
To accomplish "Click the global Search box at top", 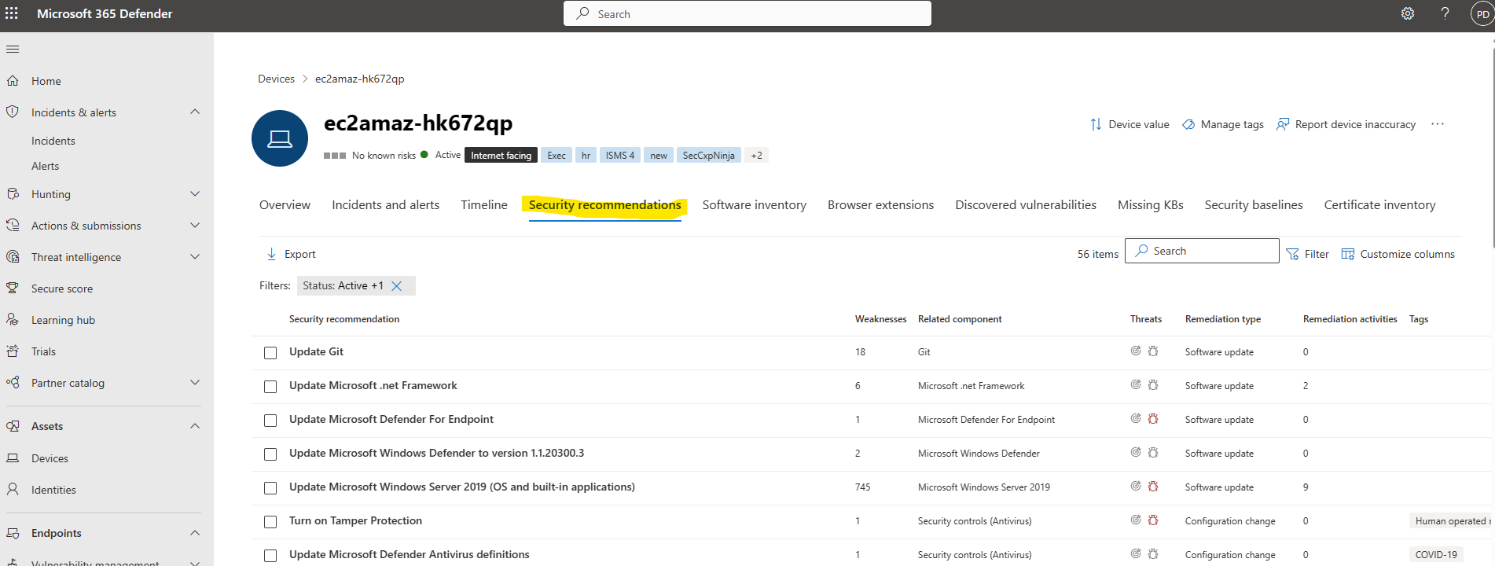I will (x=747, y=13).
